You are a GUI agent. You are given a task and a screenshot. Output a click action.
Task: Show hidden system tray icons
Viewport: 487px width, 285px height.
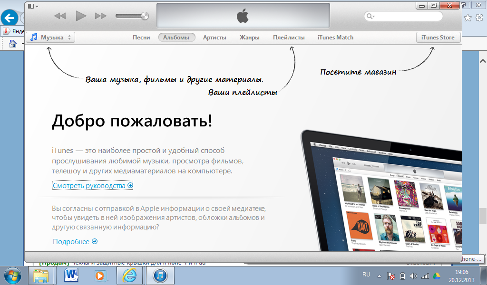click(379, 275)
